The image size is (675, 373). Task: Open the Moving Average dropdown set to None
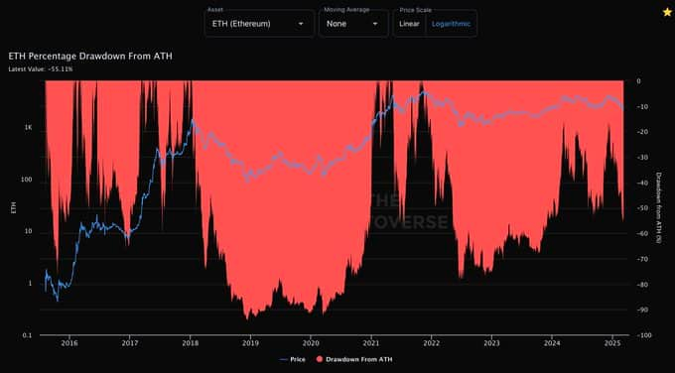(x=353, y=24)
